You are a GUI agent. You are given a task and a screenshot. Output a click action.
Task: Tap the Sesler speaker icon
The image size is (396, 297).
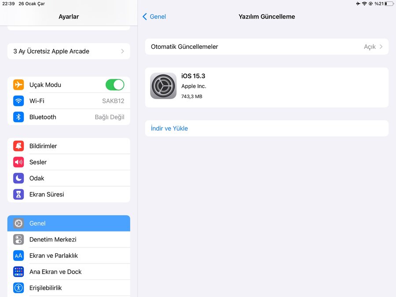18,162
